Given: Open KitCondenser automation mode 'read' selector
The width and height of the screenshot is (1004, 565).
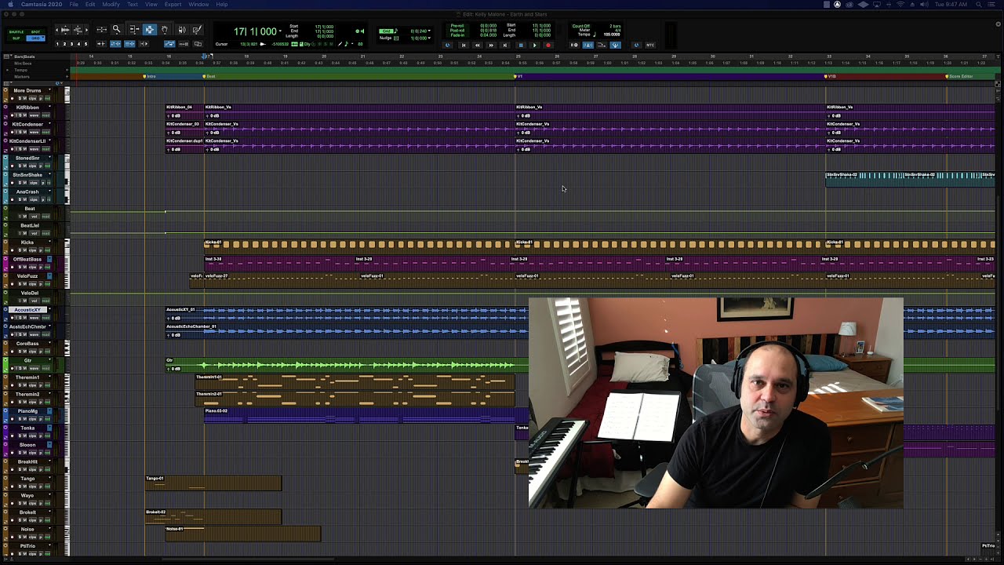Looking at the screenshot, I should tap(46, 132).
